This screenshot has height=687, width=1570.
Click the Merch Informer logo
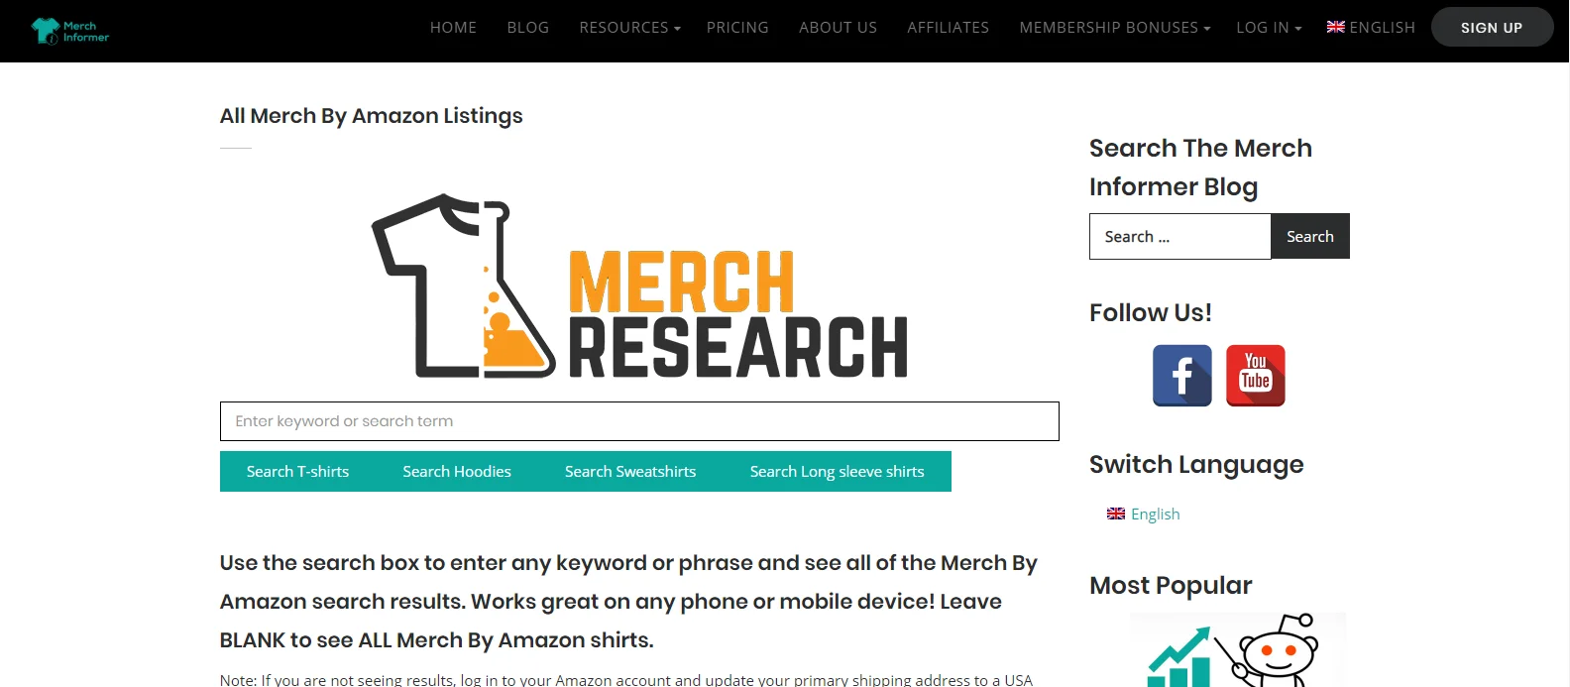[69, 28]
